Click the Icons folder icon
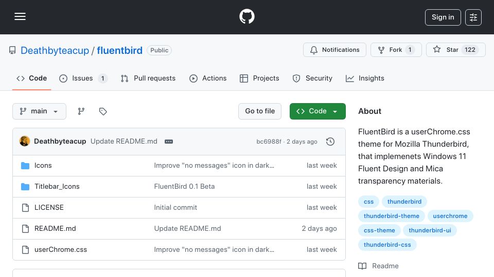The width and height of the screenshot is (494, 277). pyautogui.click(x=25, y=166)
